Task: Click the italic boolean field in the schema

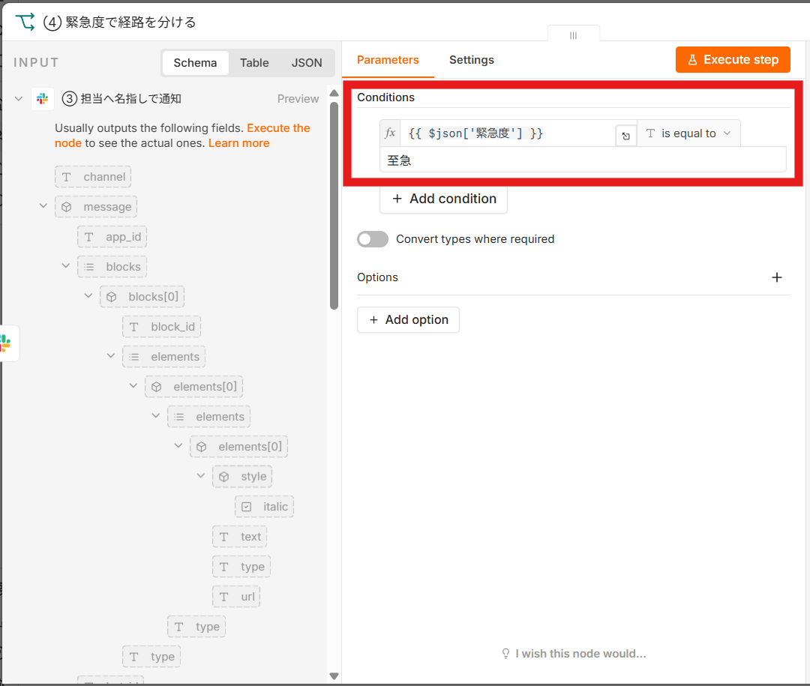Action: (265, 507)
